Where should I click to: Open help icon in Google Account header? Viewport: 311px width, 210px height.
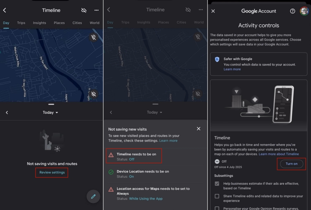tap(293, 11)
